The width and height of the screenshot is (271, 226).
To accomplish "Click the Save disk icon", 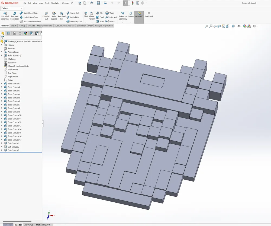I will click(x=98, y=3).
